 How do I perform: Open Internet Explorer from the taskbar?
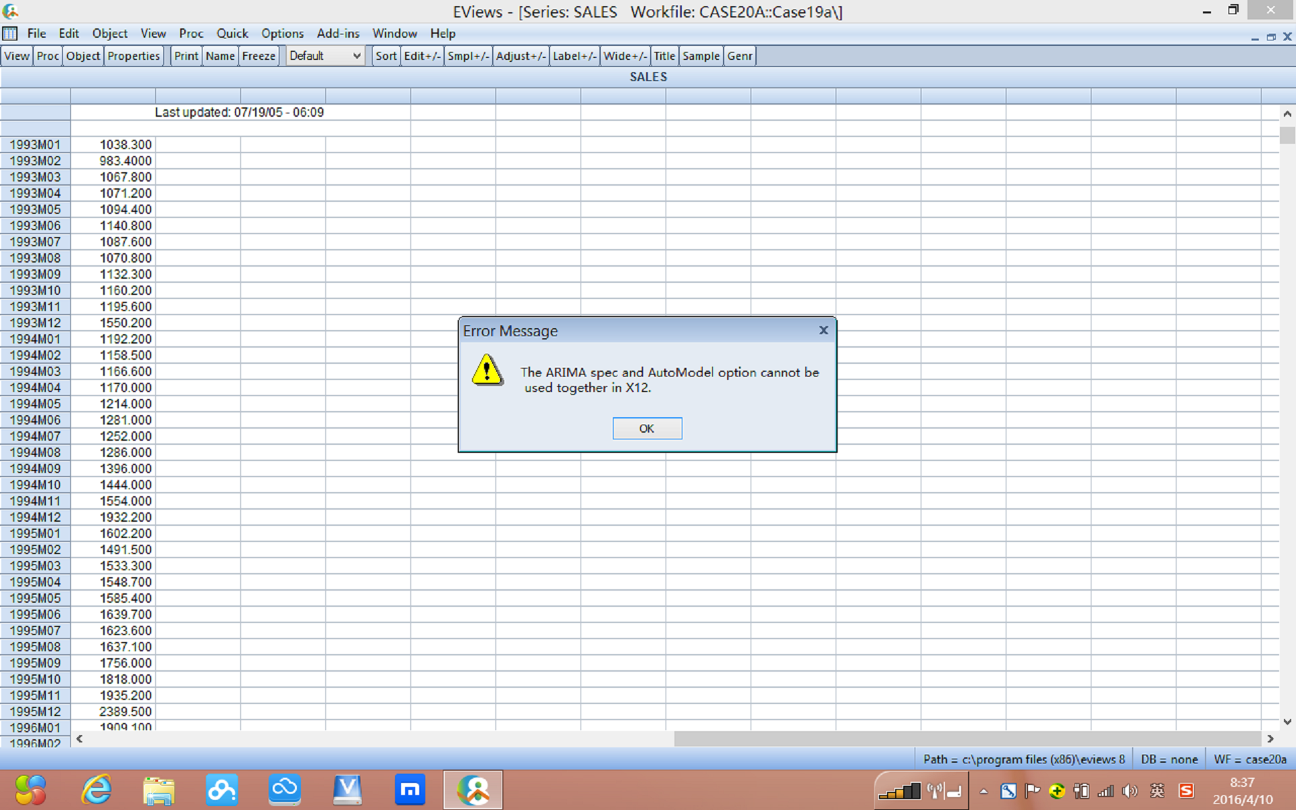97,790
